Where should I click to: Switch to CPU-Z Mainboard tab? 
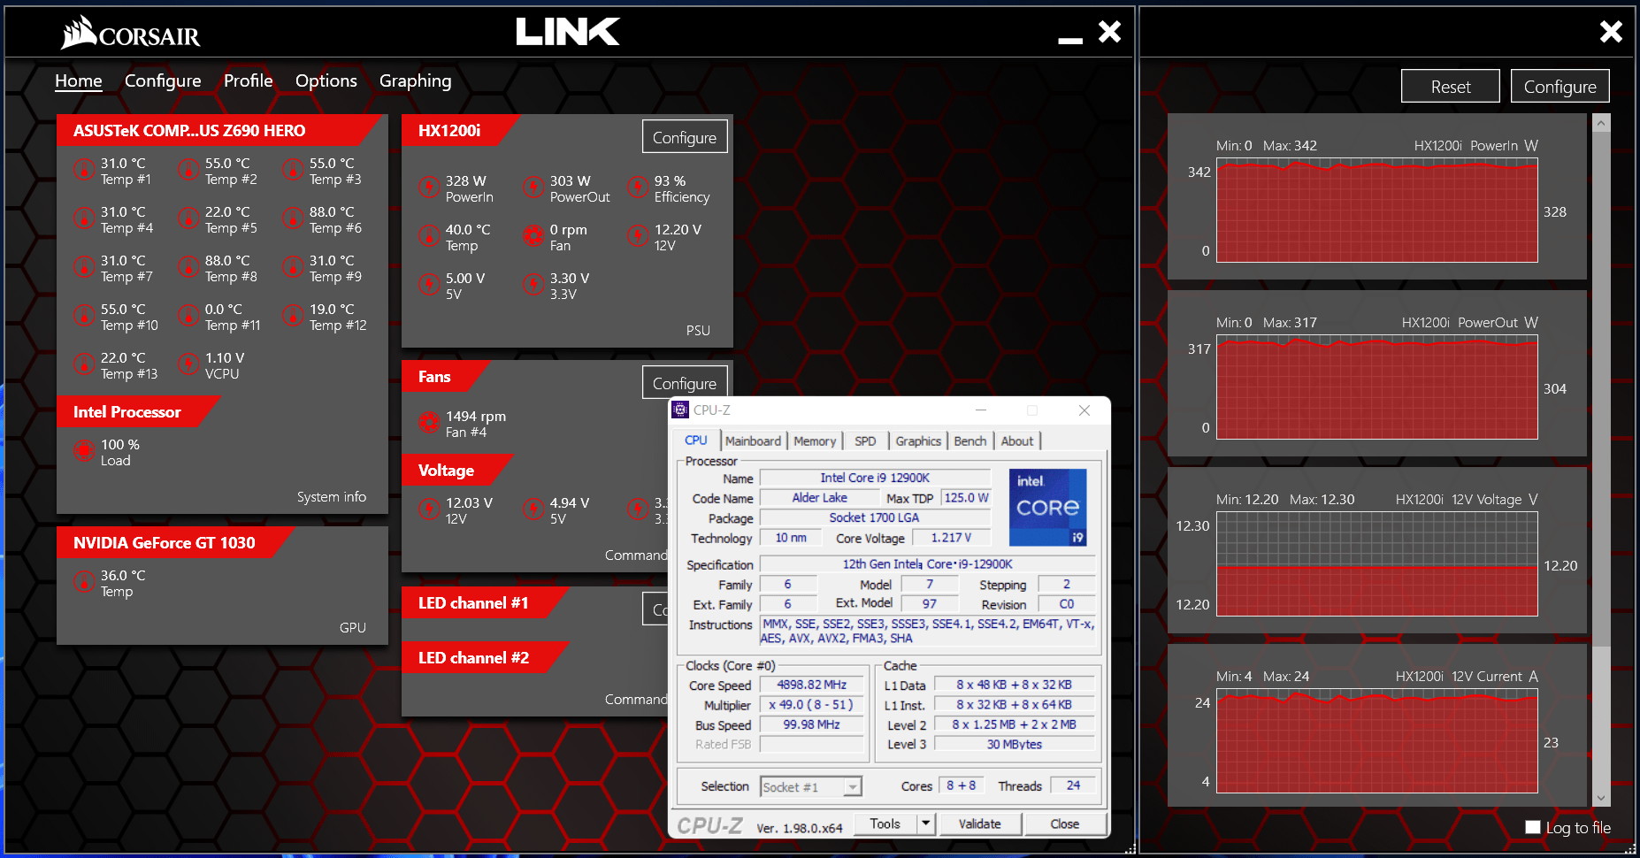point(753,440)
